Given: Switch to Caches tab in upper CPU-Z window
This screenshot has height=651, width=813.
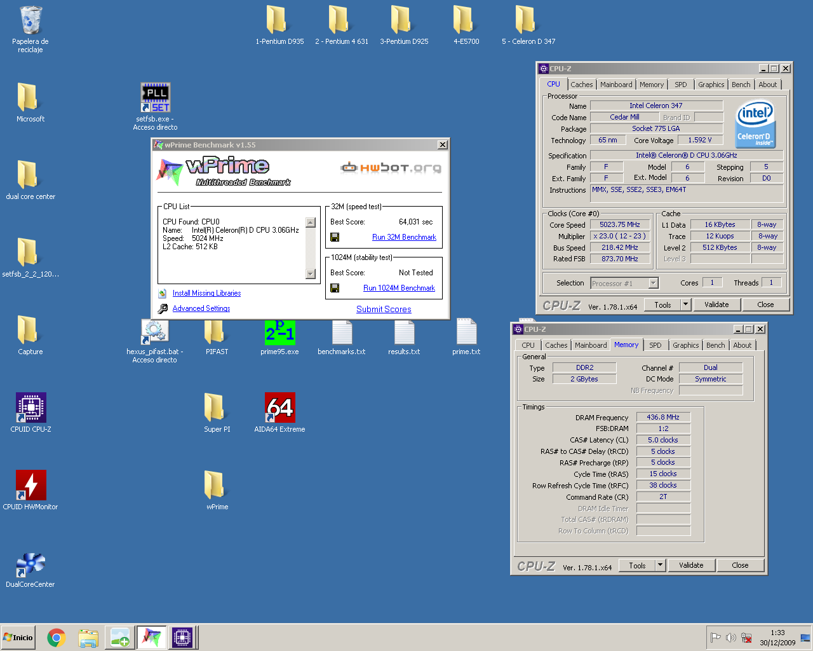Looking at the screenshot, I should coord(581,85).
